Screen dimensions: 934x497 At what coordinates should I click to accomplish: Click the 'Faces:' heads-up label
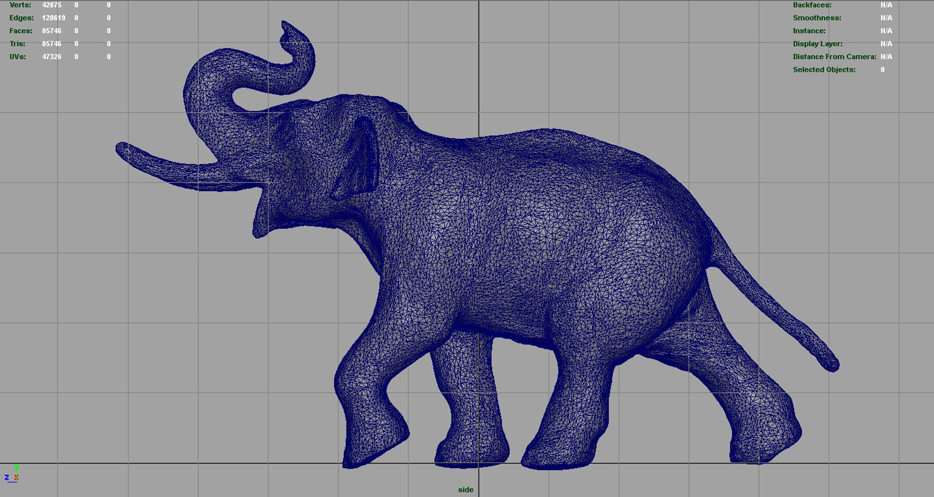coord(21,31)
